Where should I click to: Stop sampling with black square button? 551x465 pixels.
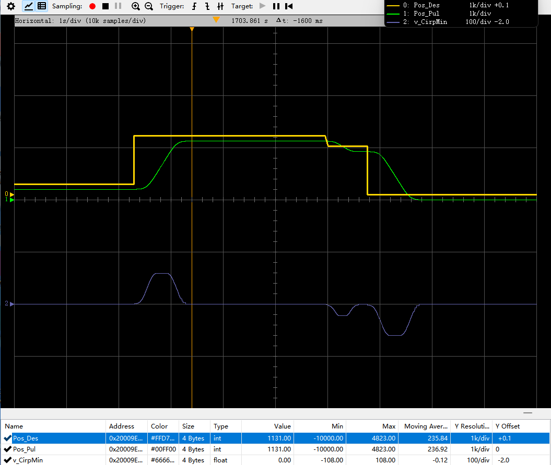pos(105,6)
